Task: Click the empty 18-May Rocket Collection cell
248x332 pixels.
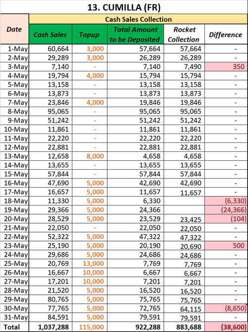Action: tap(184, 201)
